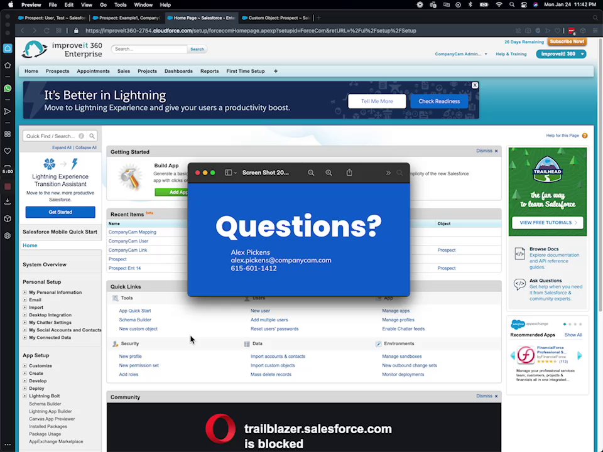Open Manage sandboxes link
This screenshot has height=452, width=603.
point(402,357)
